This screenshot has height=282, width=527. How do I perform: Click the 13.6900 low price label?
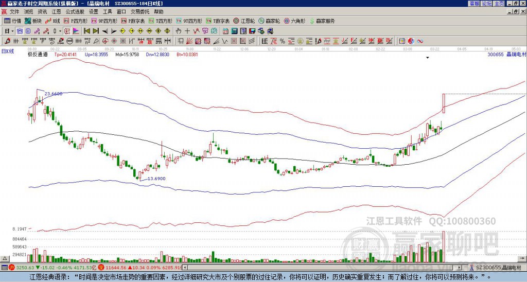tap(156, 179)
